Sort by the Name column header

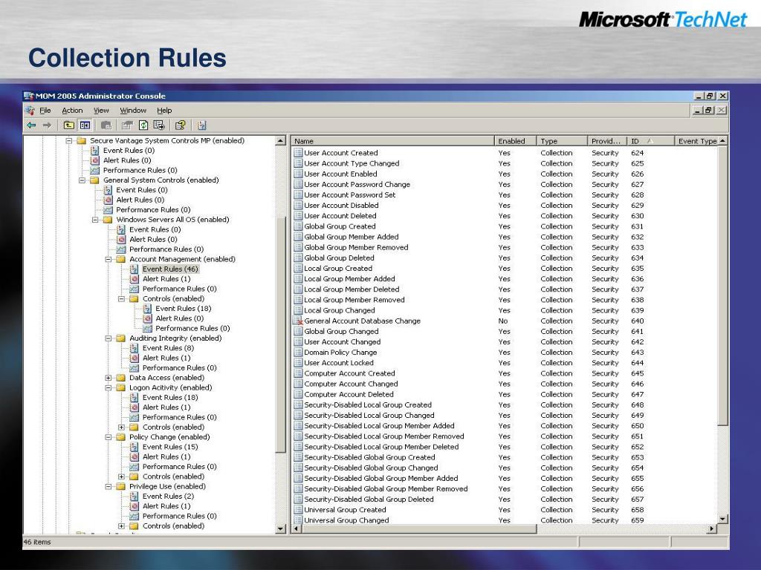click(392, 141)
